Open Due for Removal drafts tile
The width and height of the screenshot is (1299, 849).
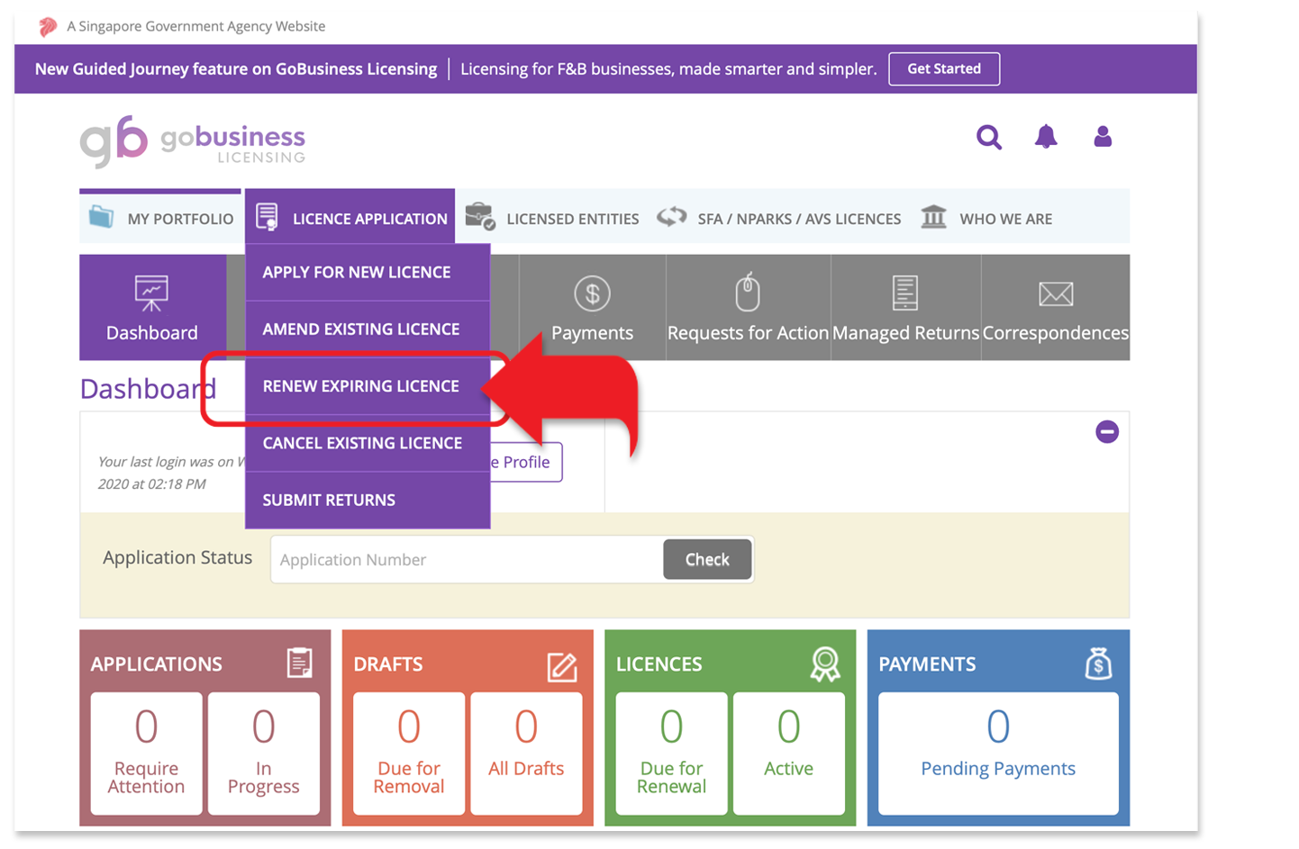click(x=409, y=754)
